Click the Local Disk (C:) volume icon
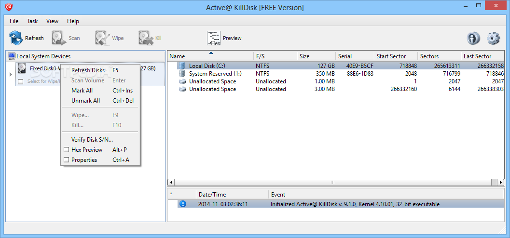510x238 pixels. [182, 66]
